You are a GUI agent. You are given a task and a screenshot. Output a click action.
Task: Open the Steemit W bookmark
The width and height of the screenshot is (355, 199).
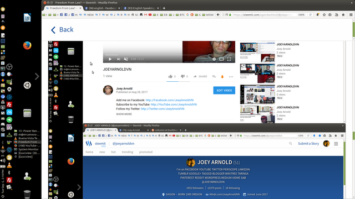(x=105, y=15)
